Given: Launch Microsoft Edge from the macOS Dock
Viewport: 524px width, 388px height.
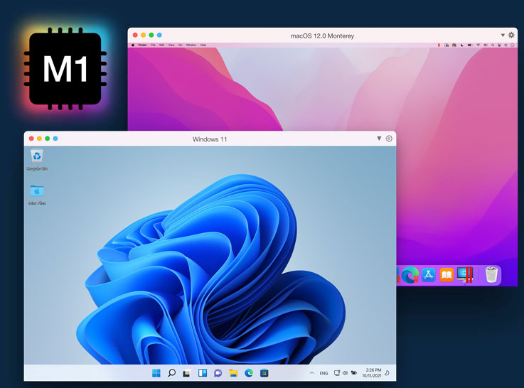Looking at the screenshot, I should [410, 275].
